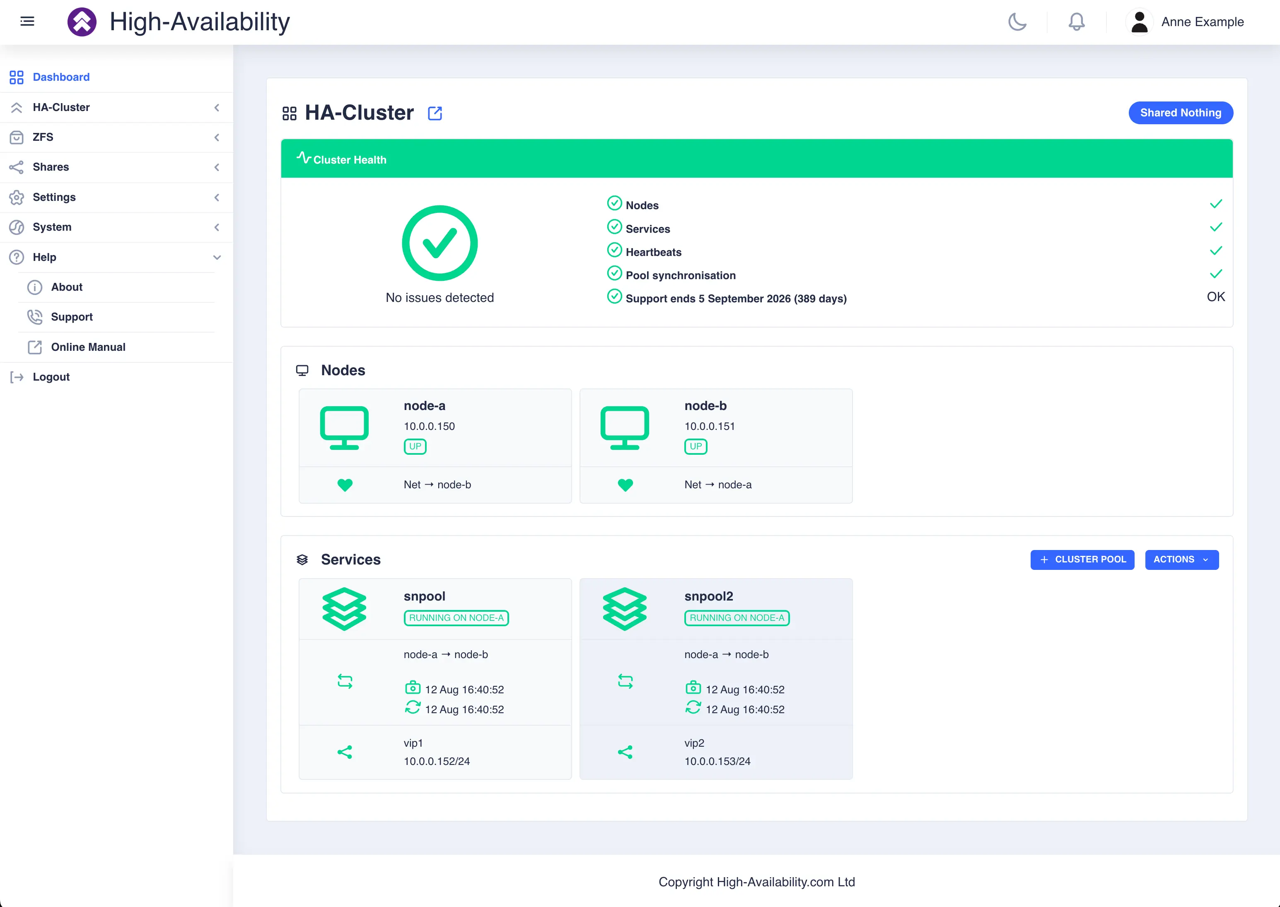Click the CLUSTER POOL button
The image size is (1280, 907).
point(1082,559)
